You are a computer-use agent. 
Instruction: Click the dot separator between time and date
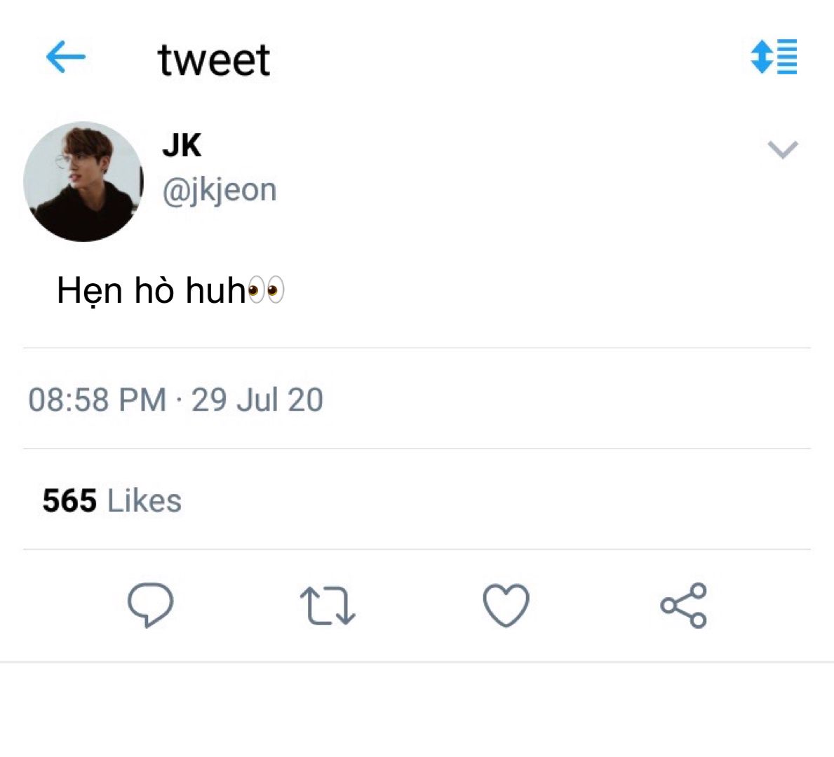(x=180, y=400)
